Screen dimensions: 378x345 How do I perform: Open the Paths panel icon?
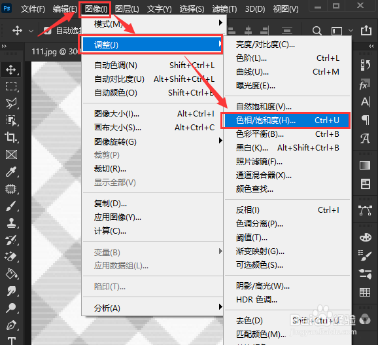[x=365, y=210]
